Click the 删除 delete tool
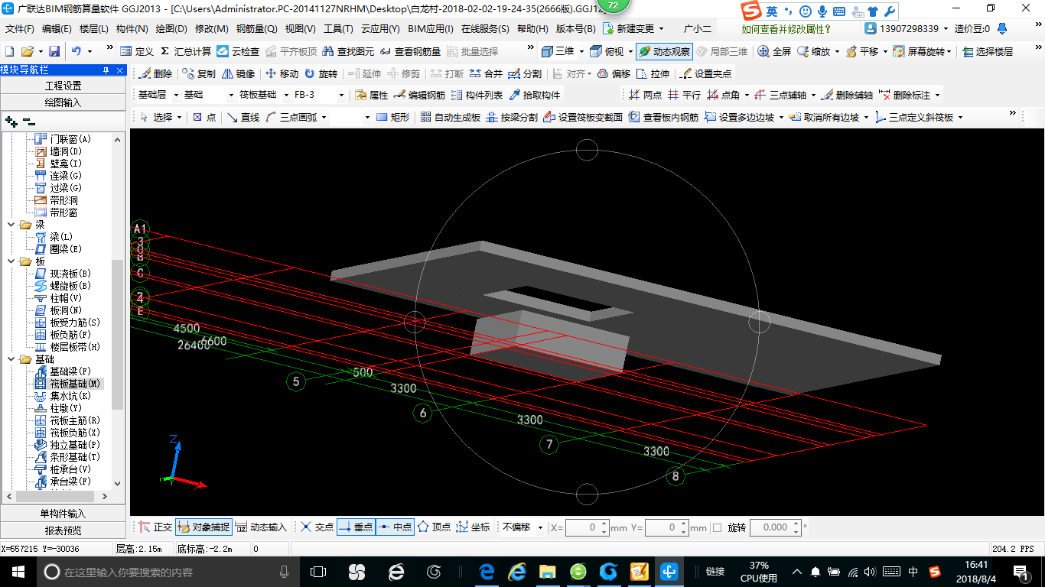Viewport: 1045px width, 587px height. (155, 73)
